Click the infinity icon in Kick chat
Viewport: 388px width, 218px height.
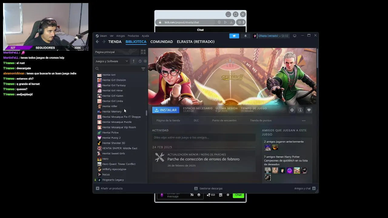tap(213, 195)
